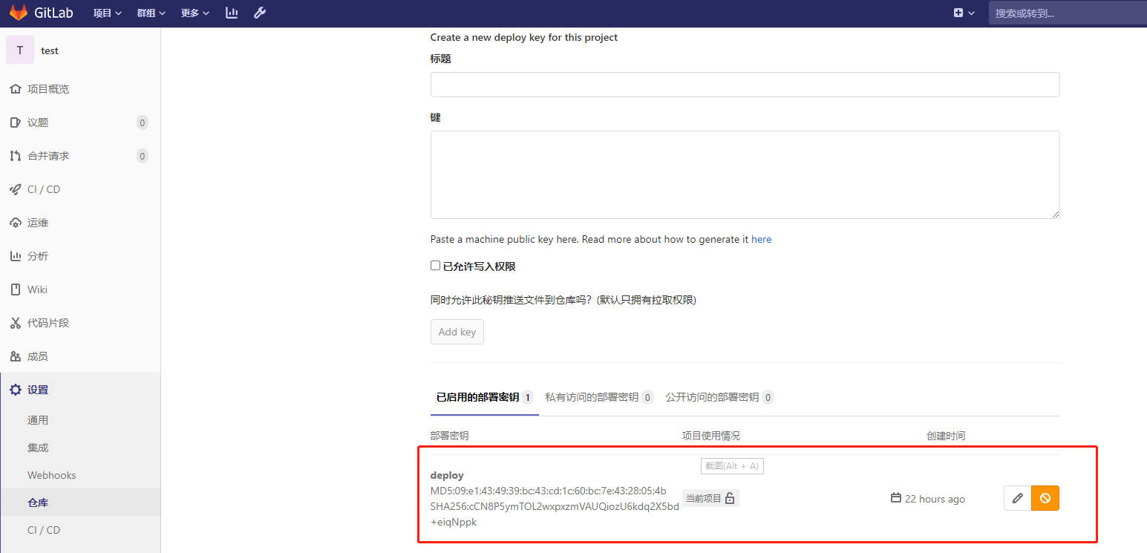The width and height of the screenshot is (1147, 553).
Task: Click the 当前项目 badge
Action: coord(710,498)
